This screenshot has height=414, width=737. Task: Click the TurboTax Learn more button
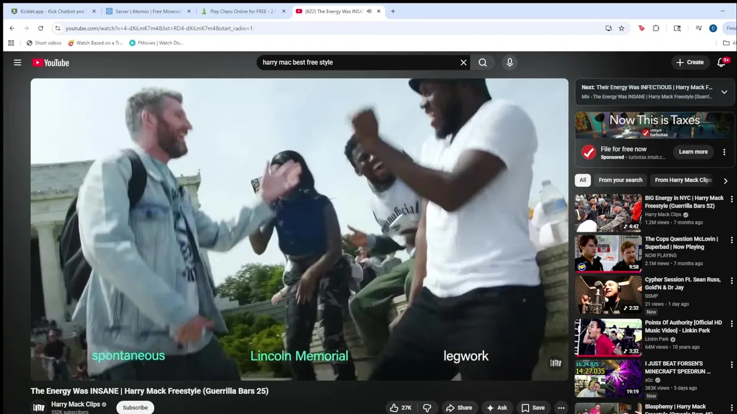[693, 152]
